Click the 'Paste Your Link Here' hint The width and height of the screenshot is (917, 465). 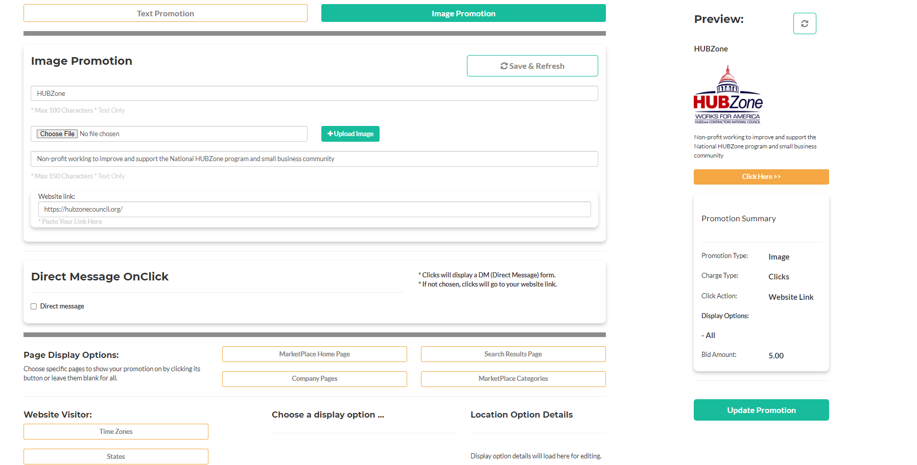[x=70, y=221]
